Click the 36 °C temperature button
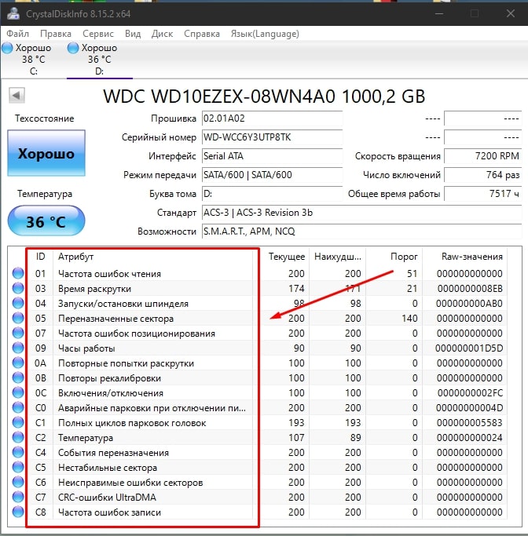 pos(46,221)
